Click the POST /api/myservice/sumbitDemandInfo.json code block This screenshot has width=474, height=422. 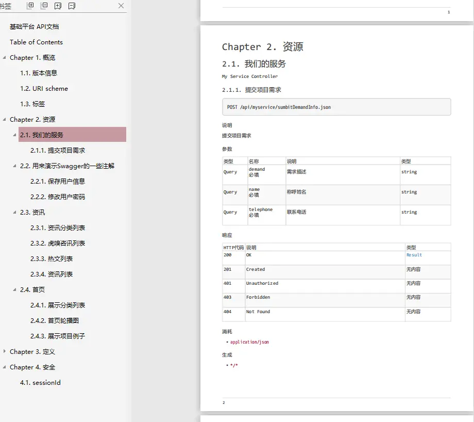point(336,107)
